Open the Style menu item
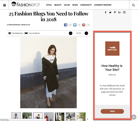Screen dimensions: 139x121 (x=49, y=5)
